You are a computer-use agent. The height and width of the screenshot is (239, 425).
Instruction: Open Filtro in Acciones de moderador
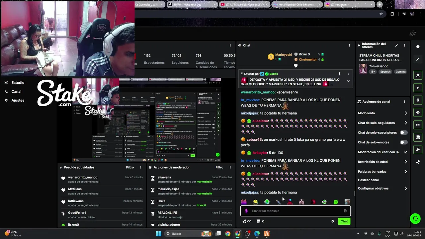coord(219,167)
